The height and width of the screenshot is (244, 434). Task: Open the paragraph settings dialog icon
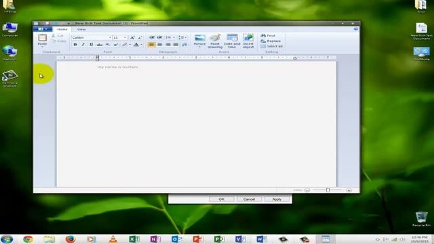184,45
